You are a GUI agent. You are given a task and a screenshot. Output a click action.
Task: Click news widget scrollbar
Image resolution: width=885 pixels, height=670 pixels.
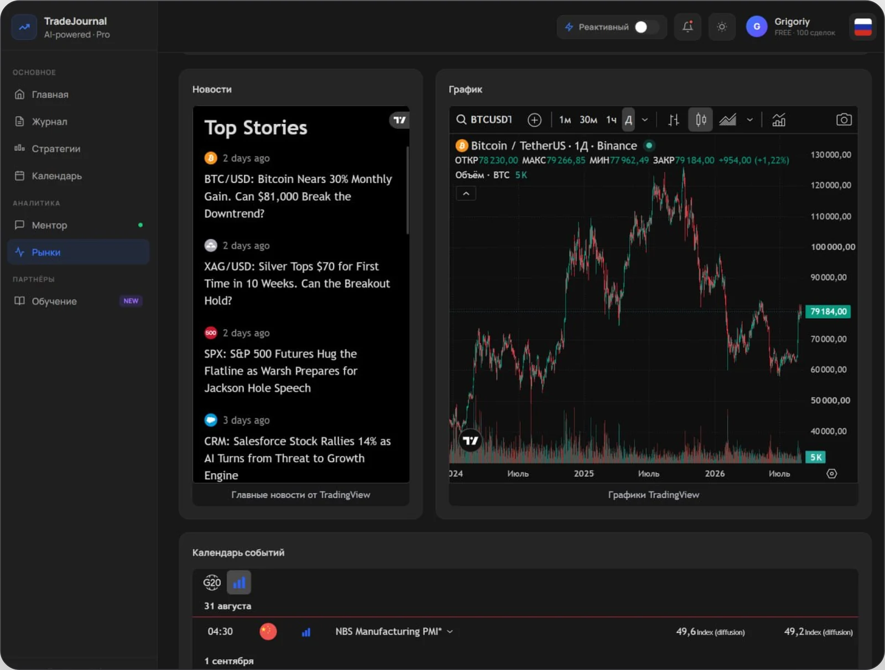(x=408, y=190)
